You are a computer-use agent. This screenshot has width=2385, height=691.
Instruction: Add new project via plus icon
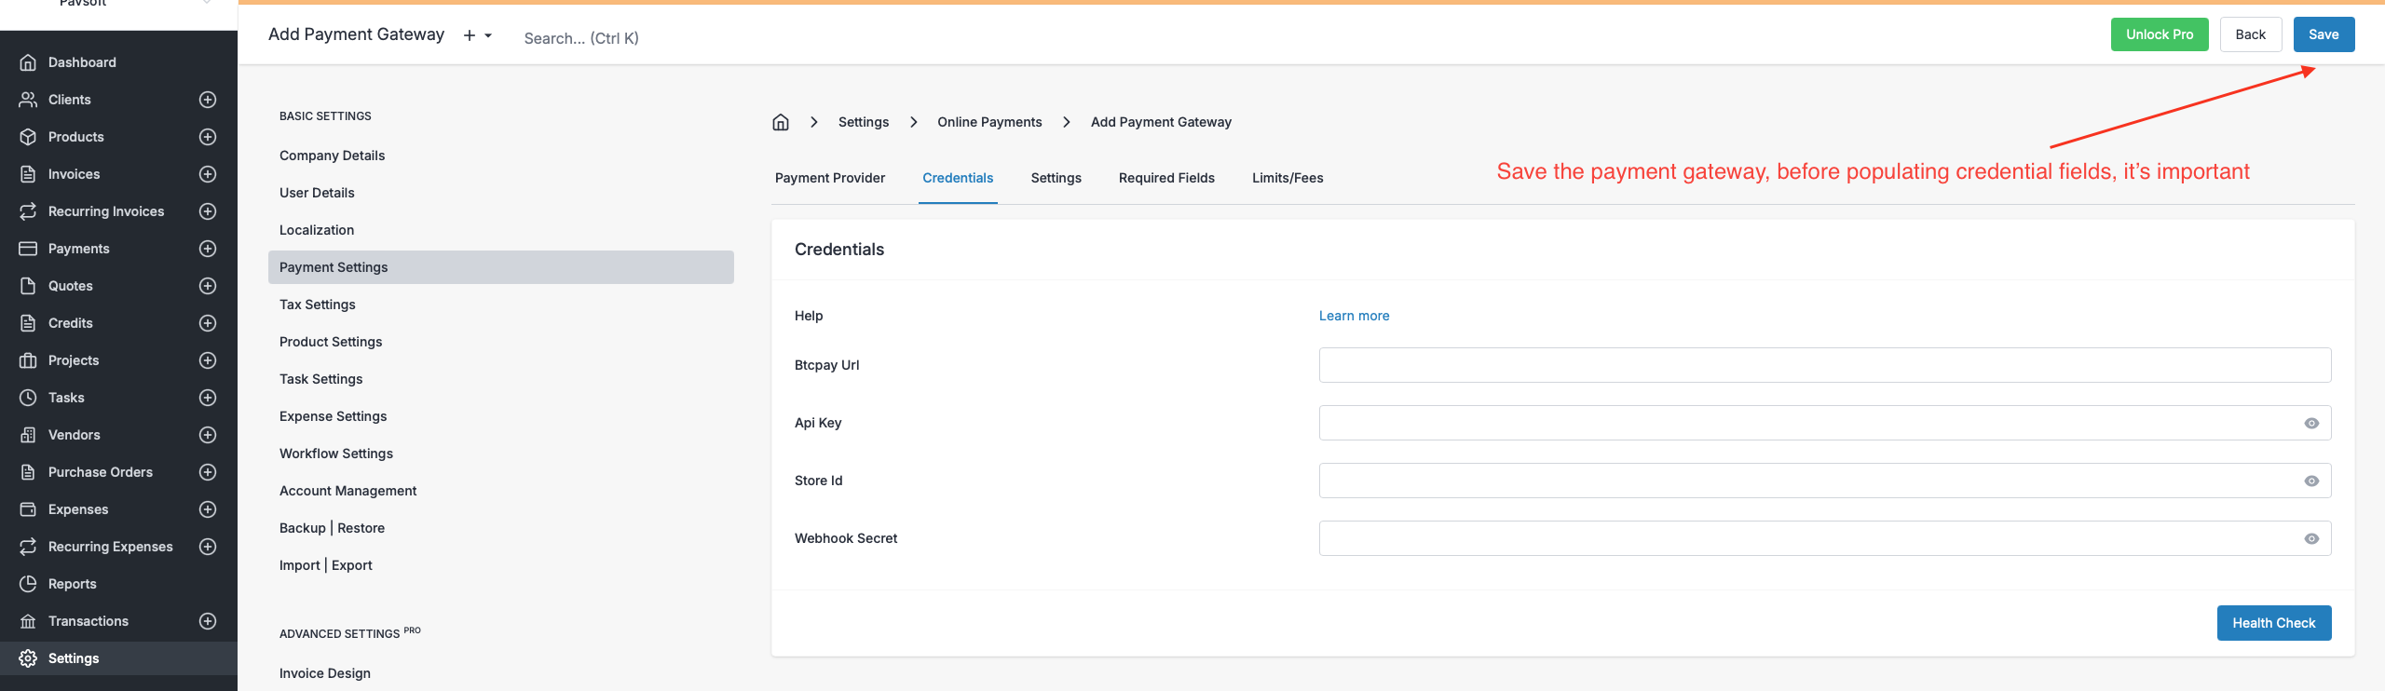[208, 360]
